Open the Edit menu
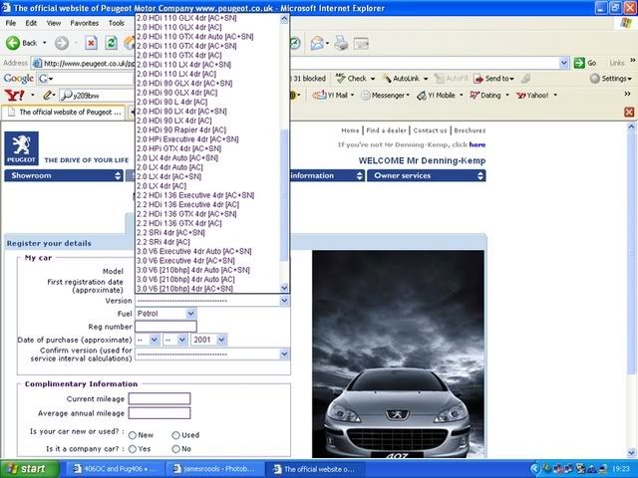 tap(31, 23)
